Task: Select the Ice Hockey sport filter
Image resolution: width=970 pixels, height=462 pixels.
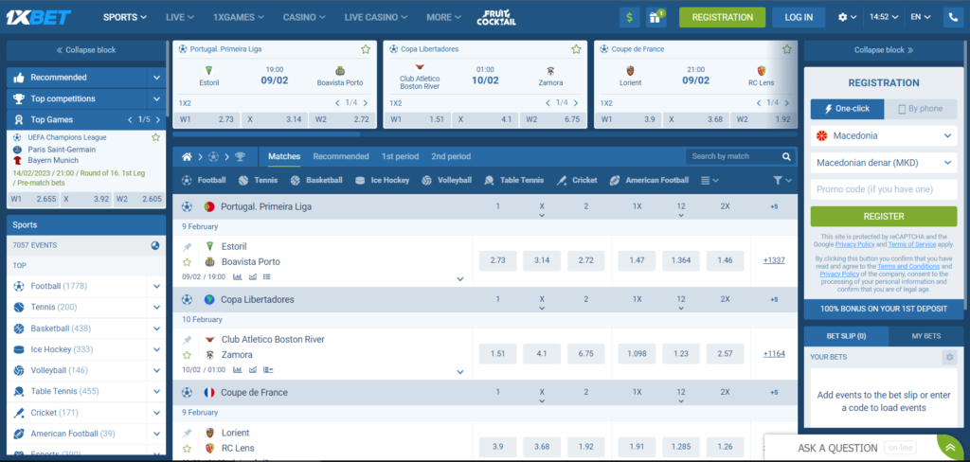Action: [x=382, y=181]
